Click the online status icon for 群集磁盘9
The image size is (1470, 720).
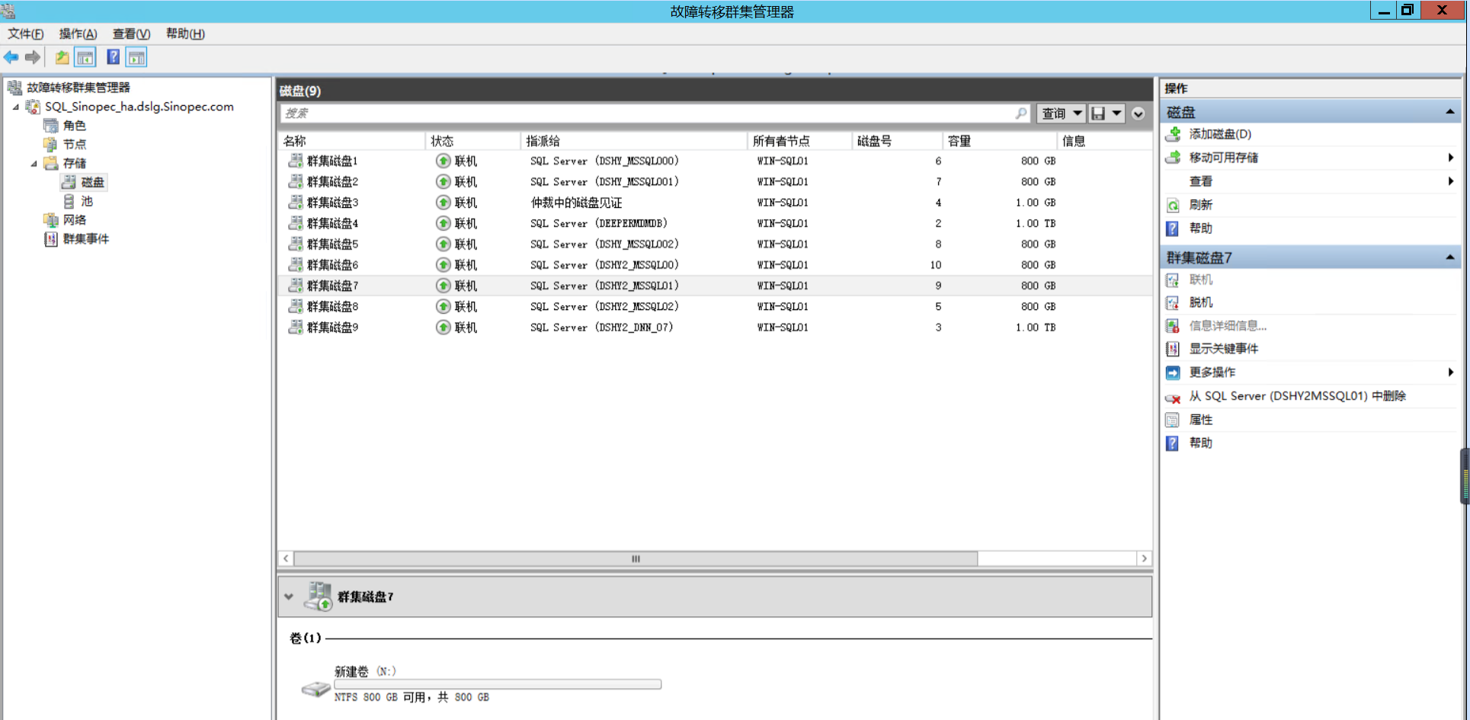[x=443, y=327]
